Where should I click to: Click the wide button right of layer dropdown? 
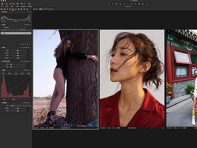point(23,30)
